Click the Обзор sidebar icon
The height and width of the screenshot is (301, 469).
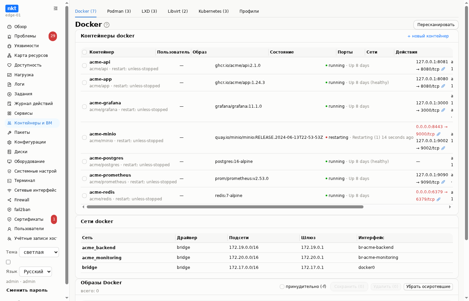coord(9,27)
